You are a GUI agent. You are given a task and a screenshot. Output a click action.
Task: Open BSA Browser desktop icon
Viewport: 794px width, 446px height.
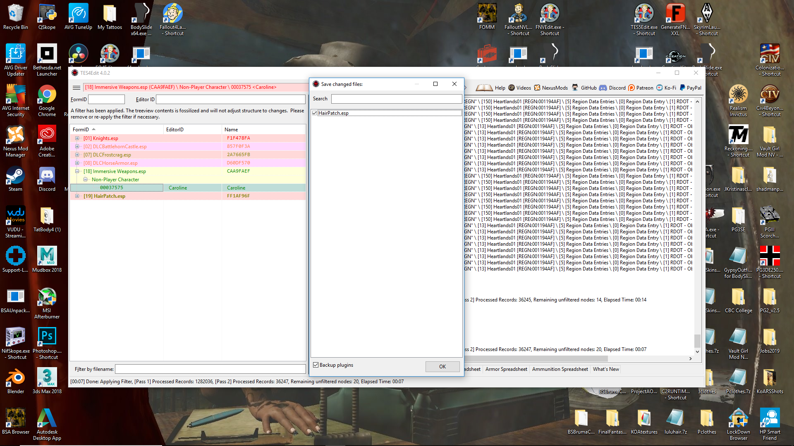coord(16,422)
